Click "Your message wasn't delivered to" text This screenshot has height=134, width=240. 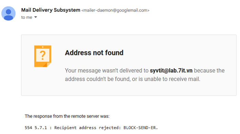(107, 71)
